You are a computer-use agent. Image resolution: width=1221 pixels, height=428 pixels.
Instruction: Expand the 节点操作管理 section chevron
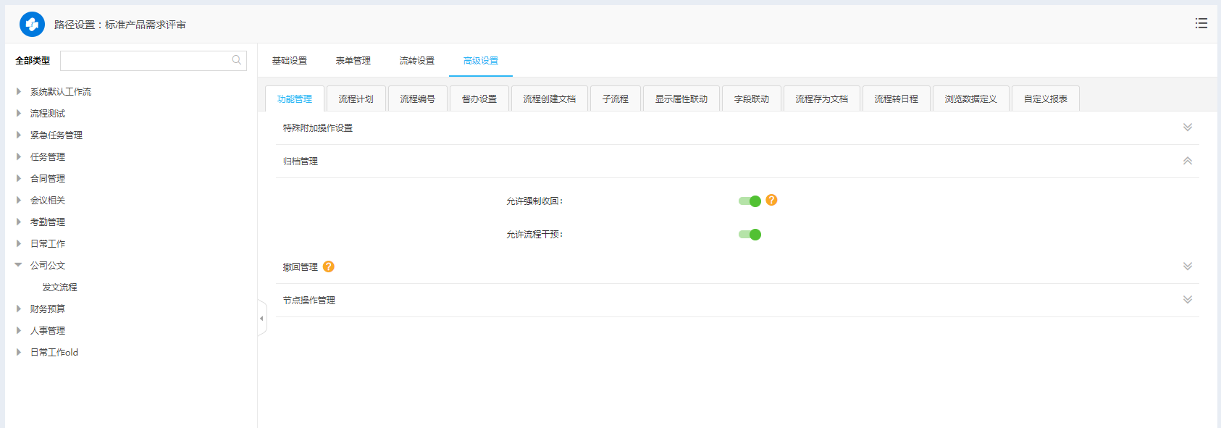(1187, 300)
